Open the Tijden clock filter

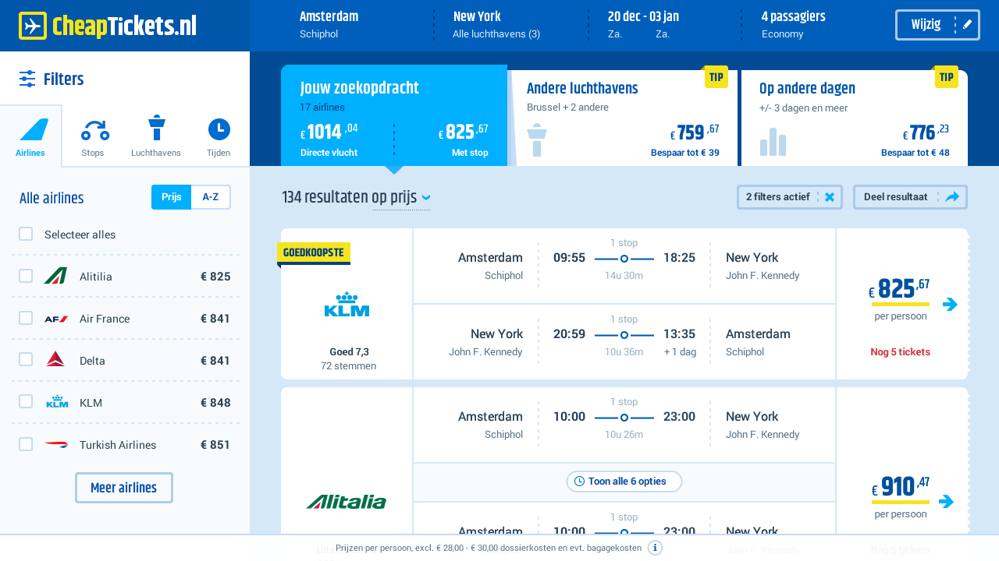(x=219, y=130)
